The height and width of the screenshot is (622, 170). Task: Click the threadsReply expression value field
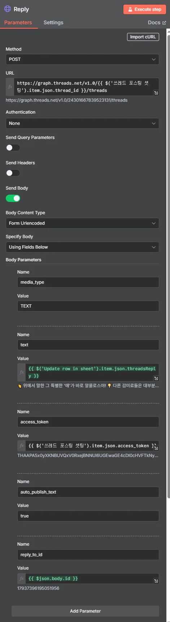[x=92, y=372]
